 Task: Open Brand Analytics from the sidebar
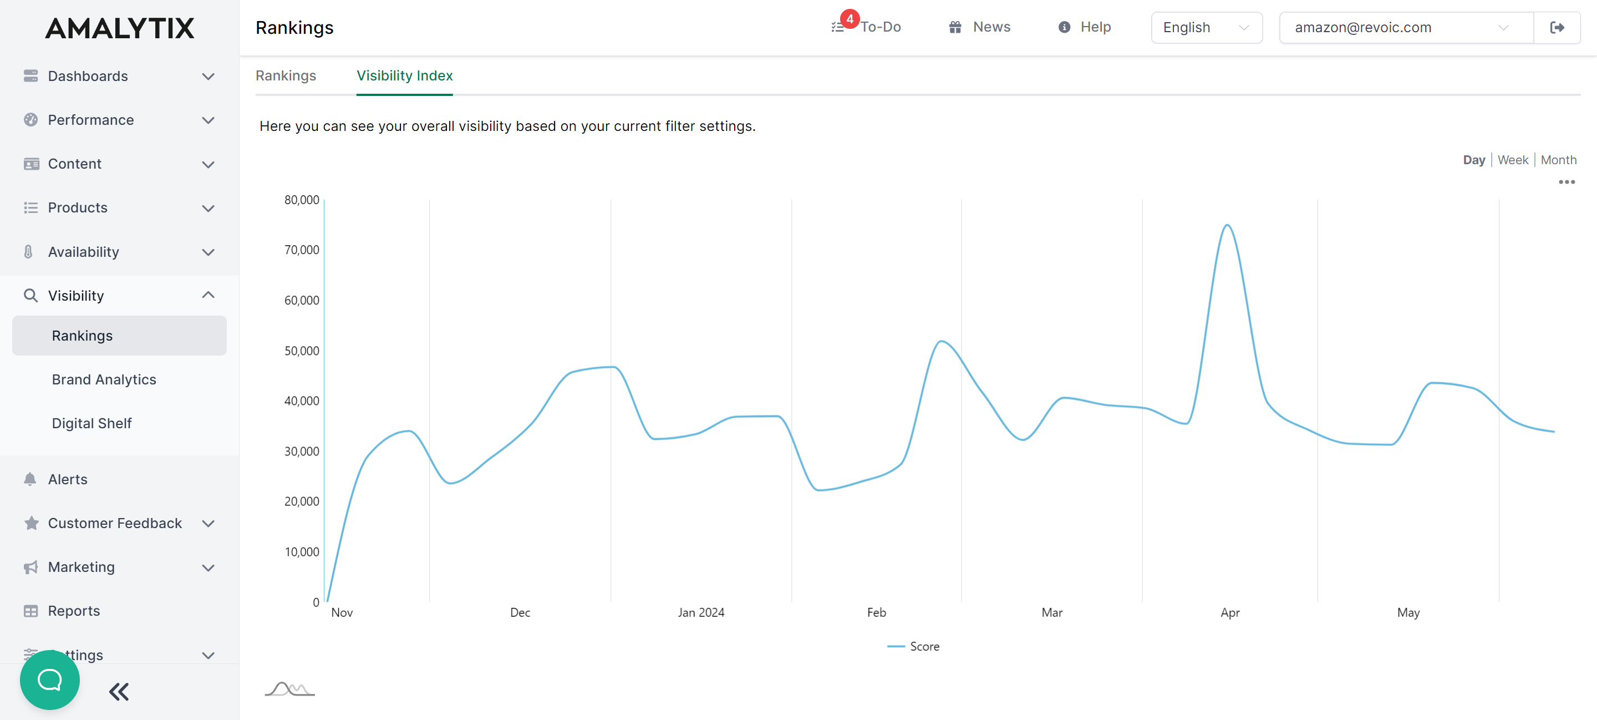click(x=104, y=379)
